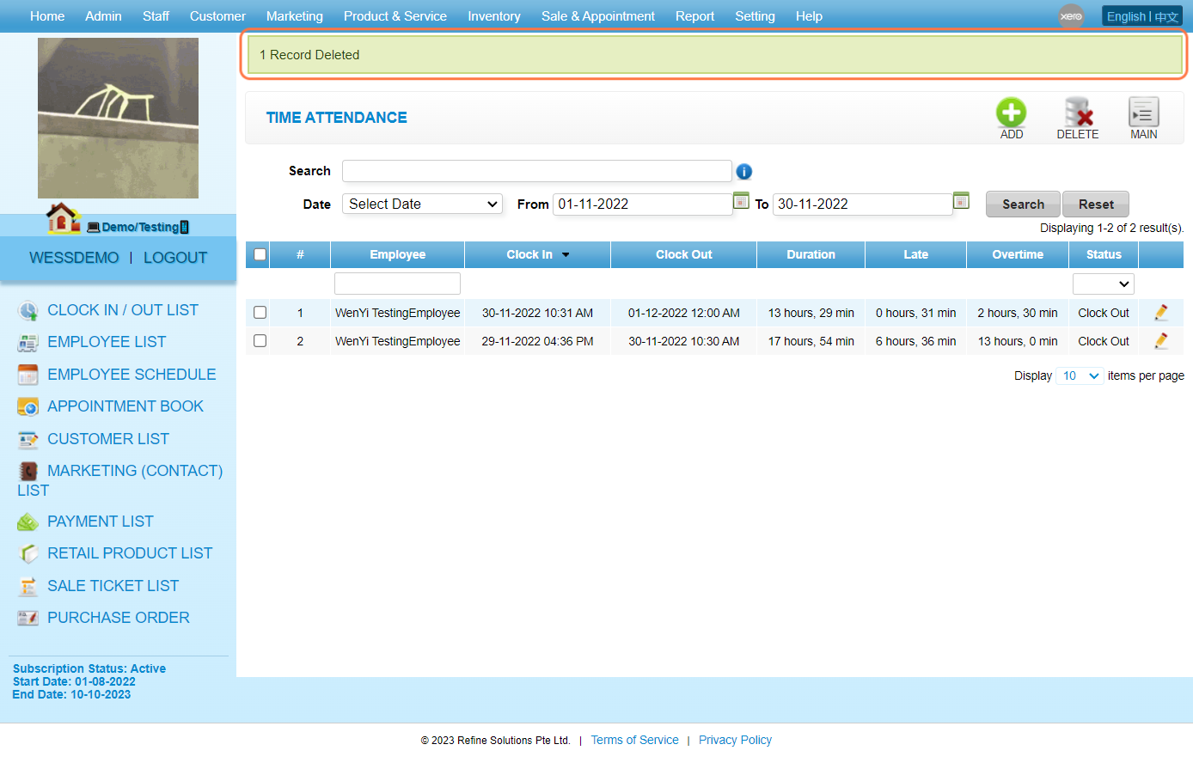Sort by the Clock Out column header
The image size is (1193, 775).
(x=683, y=254)
